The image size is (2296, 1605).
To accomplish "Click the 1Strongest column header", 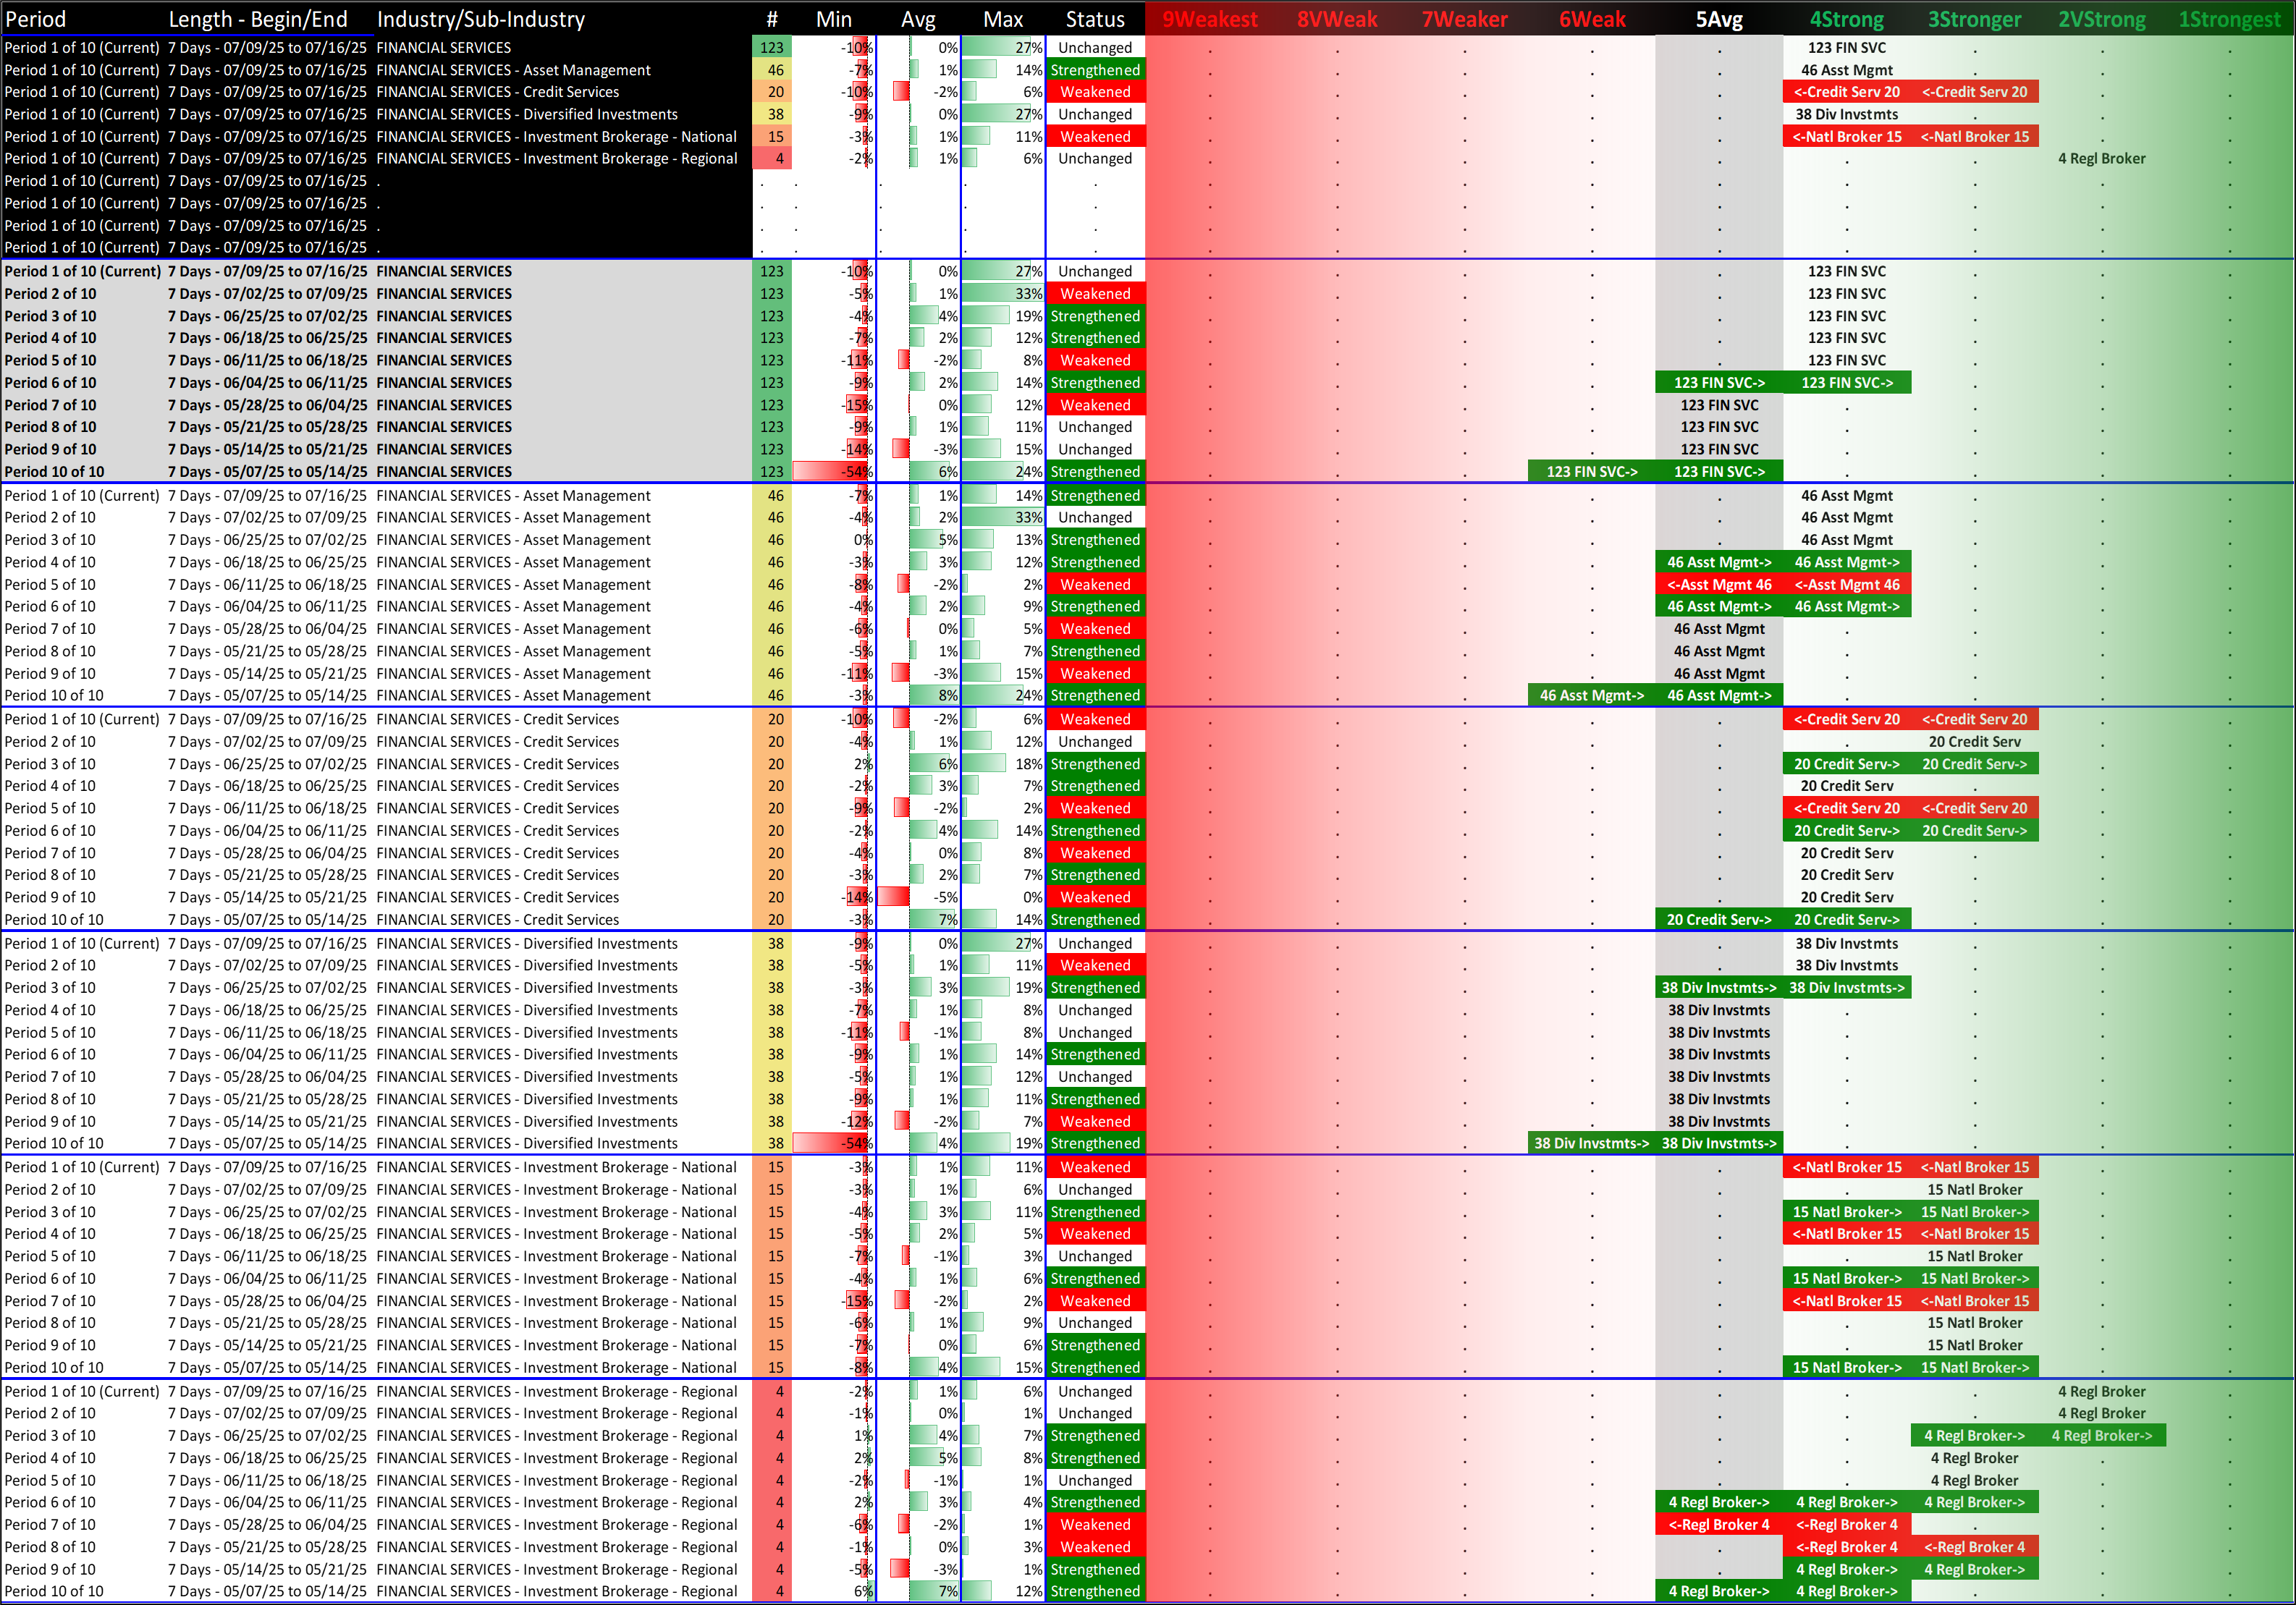I will click(2229, 19).
